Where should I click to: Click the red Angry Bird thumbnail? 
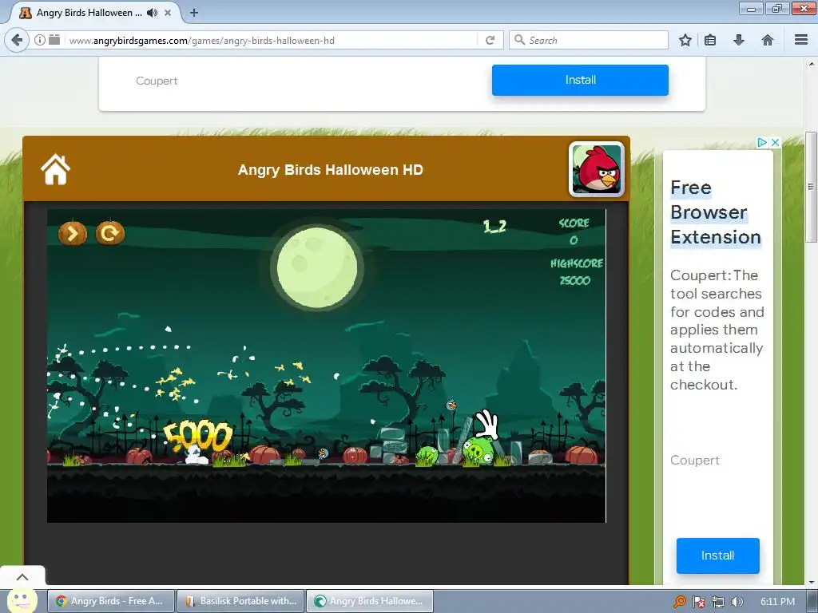597,169
